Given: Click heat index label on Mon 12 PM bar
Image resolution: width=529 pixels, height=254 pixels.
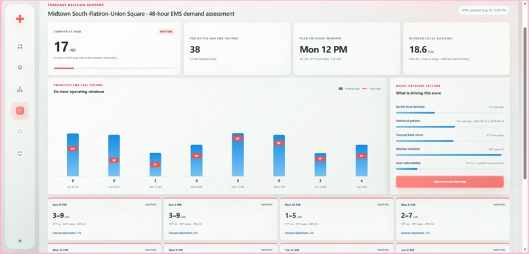Looking at the screenshot, I should coord(238,138).
